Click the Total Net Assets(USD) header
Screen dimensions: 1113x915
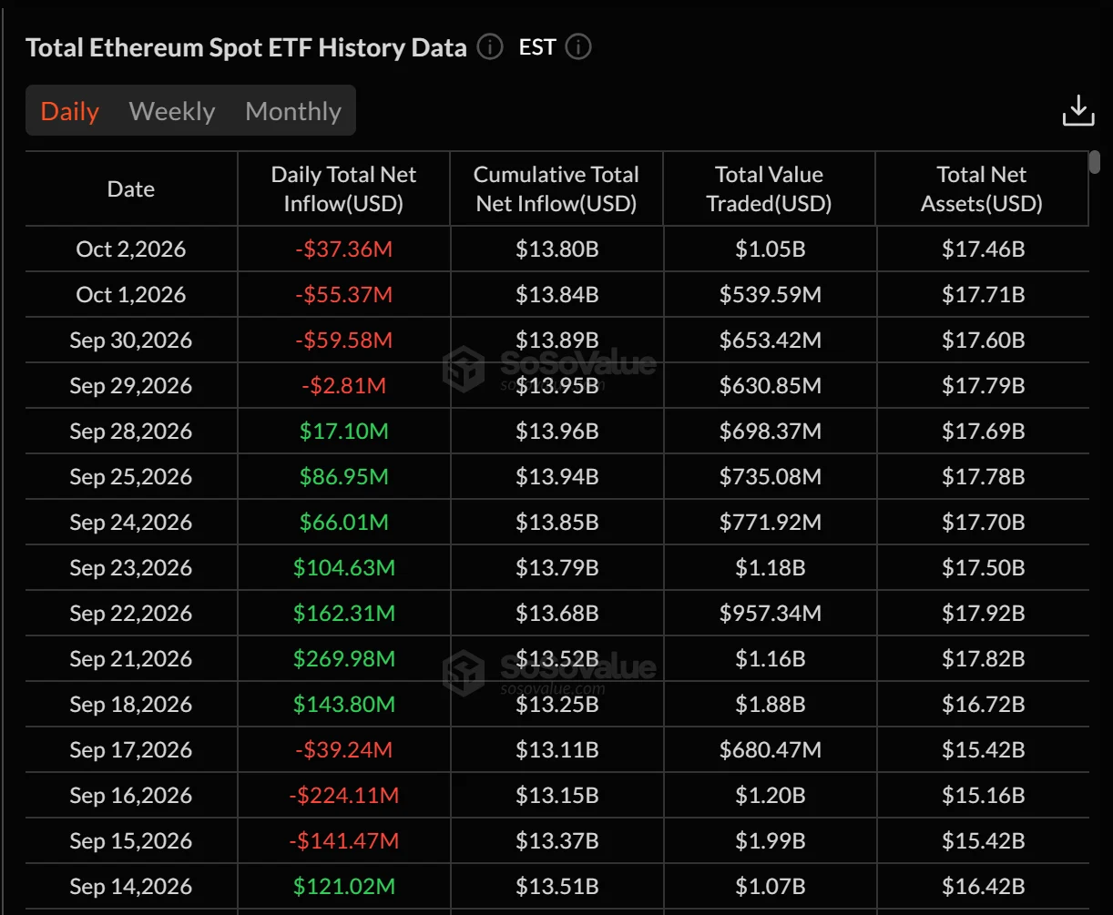pyautogui.click(x=982, y=188)
